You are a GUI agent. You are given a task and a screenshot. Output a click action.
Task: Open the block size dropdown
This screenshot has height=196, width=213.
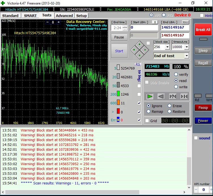167,47
